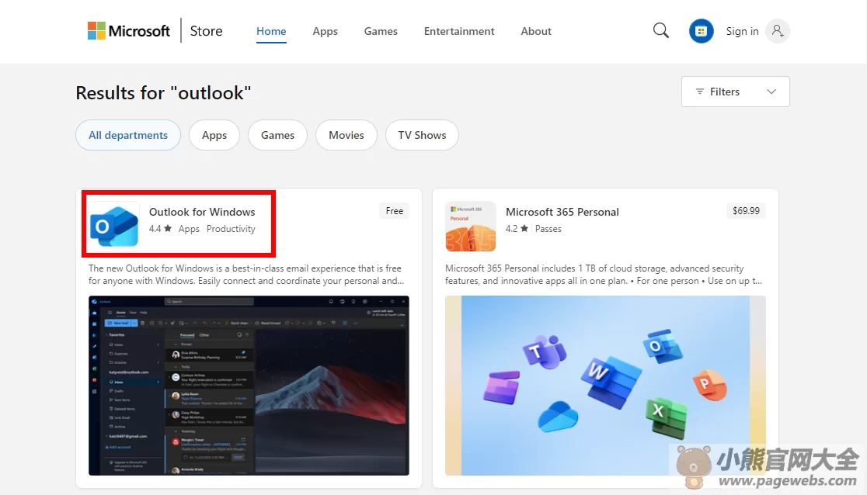Image resolution: width=867 pixels, height=495 pixels.
Task: Click the Microsoft 365 Personal description text
Action: pos(604,275)
